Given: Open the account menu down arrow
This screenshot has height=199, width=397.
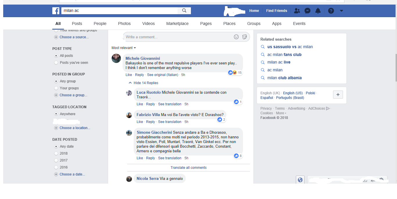Looking at the screenshot, I should 341,11.
